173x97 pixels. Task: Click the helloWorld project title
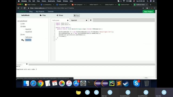25,15
